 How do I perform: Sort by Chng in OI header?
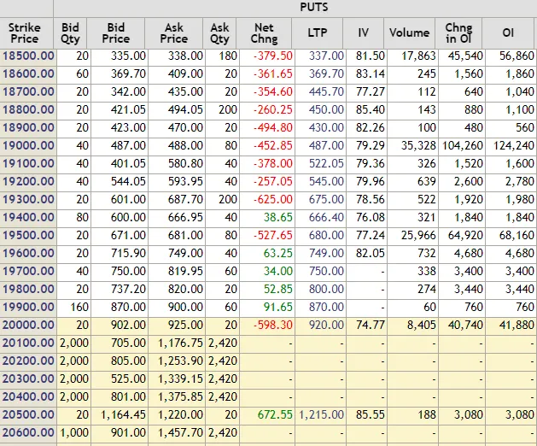coord(458,33)
